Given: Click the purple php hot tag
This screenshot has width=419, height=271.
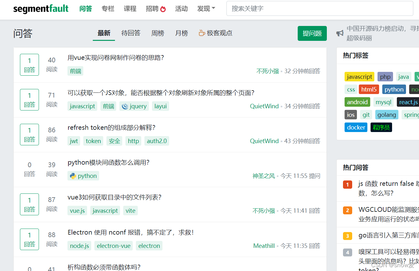Looking at the screenshot, I should point(385,77).
